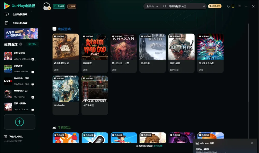Click the 点击反馈 feedback link
The width and height of the screenshot is (259, 153).
click(x=158, y=146)
